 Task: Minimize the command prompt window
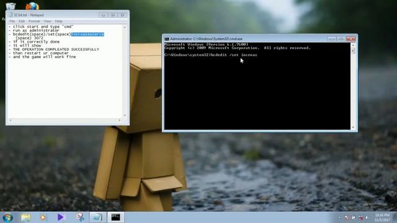(331, 38)
